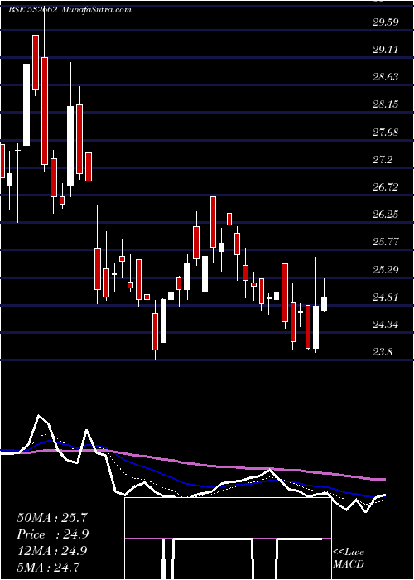Viewport: 414px width, 580px height.
Task: Click the 50MA : 25.7 readout
Action: pyautogui.click(x=52, y=518)
